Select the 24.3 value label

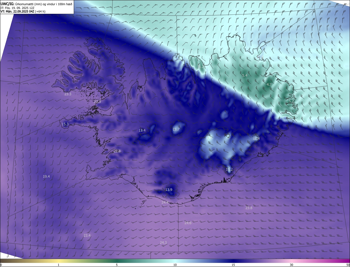click(163, 242)
